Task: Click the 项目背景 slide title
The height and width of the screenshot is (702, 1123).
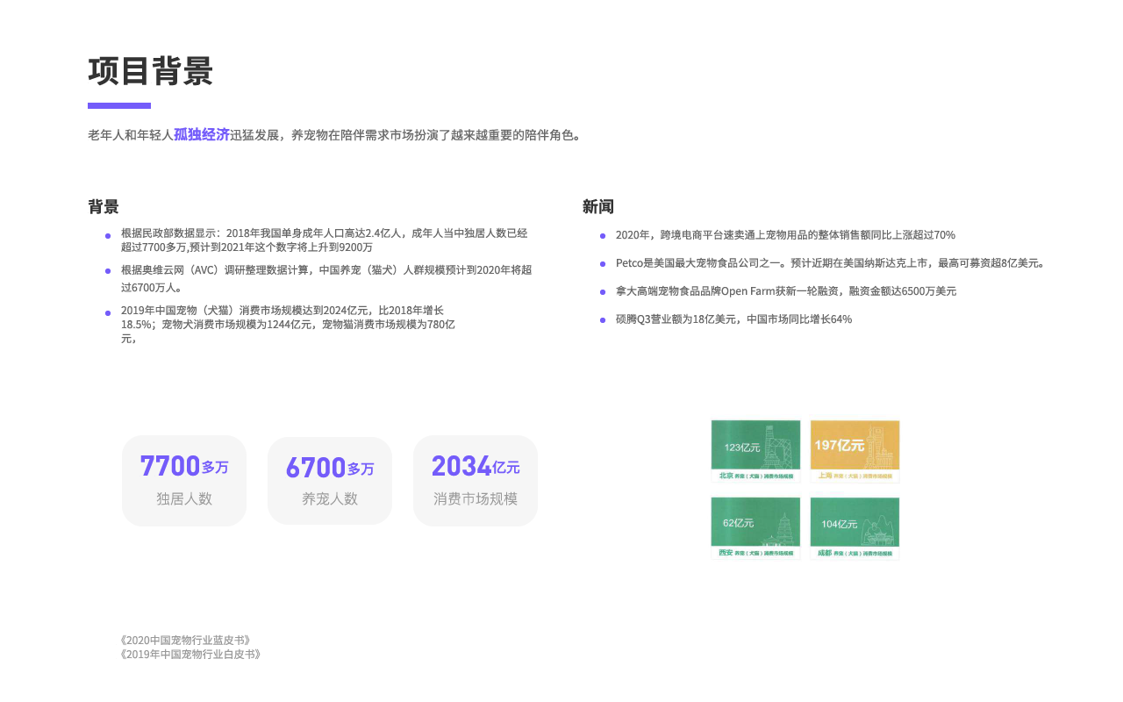Action: point(151,71)
